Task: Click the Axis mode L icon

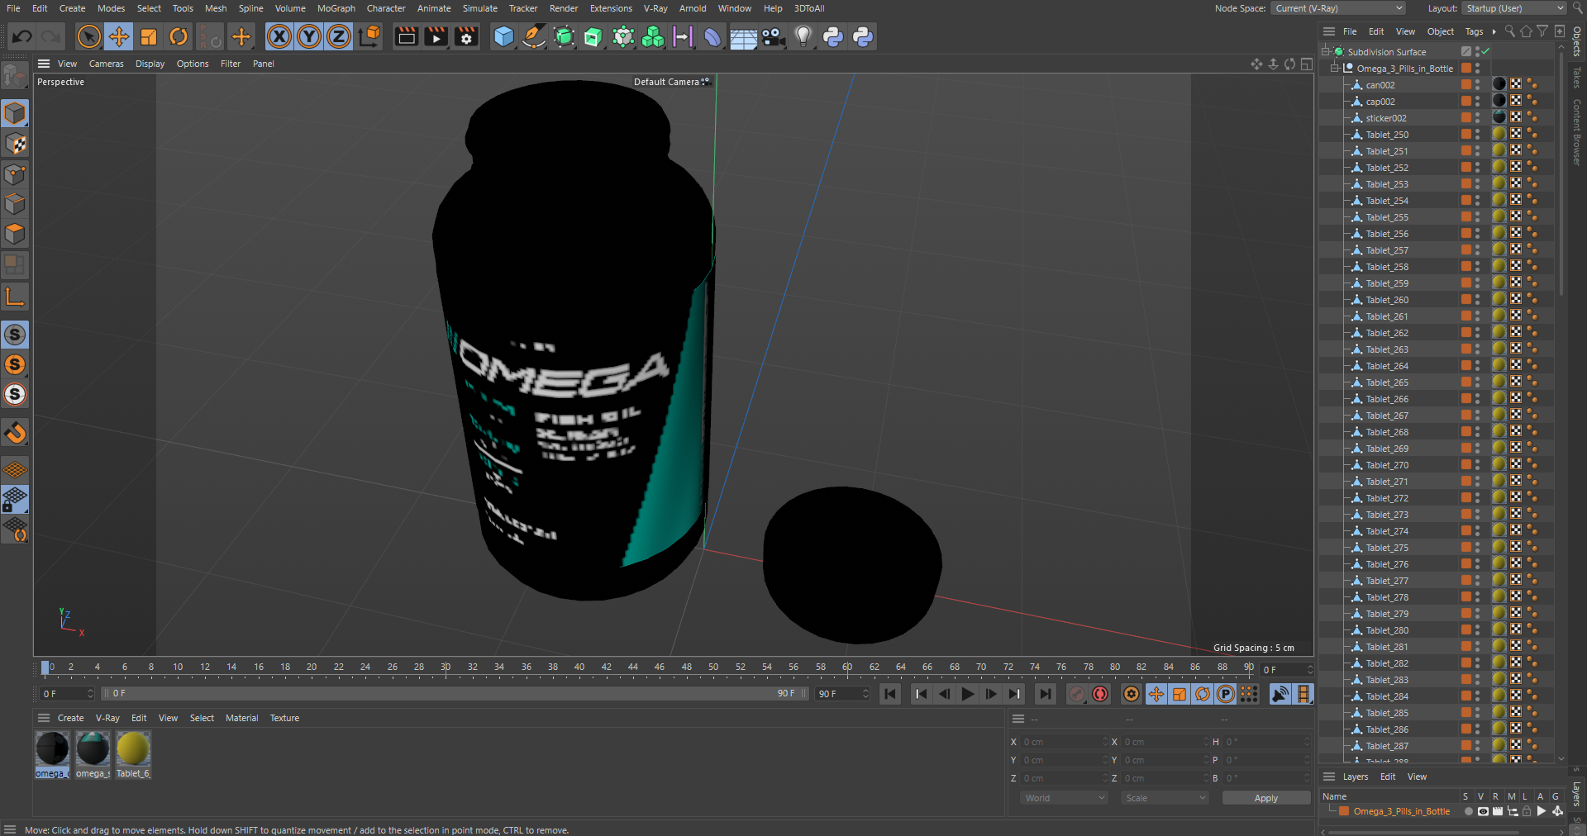Action: pyautogui.click(x=15, y=297)
